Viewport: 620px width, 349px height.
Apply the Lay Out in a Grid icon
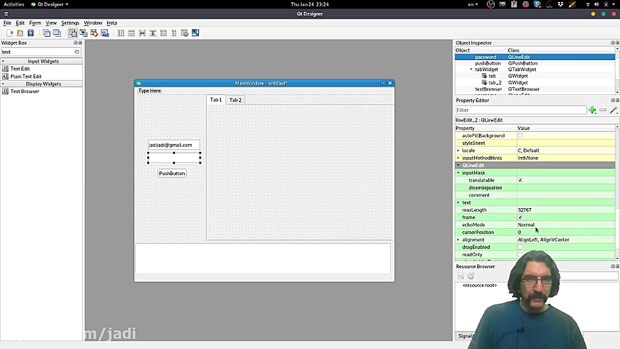click(163, 33)
